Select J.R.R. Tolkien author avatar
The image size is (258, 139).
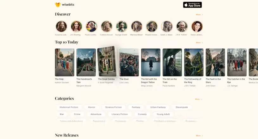(182, 27)
